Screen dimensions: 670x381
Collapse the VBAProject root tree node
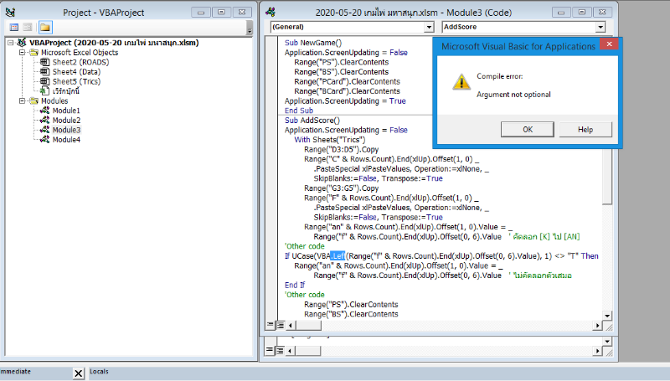coord(9,43)
